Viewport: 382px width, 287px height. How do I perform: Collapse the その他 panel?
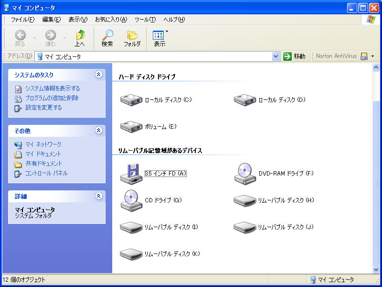pos(99,130)
